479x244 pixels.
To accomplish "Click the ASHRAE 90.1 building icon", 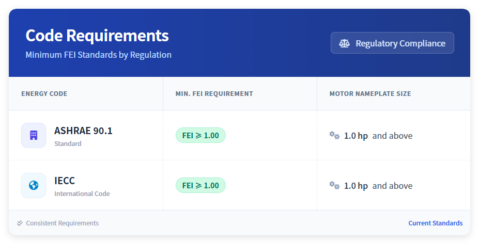I will 34,135.
